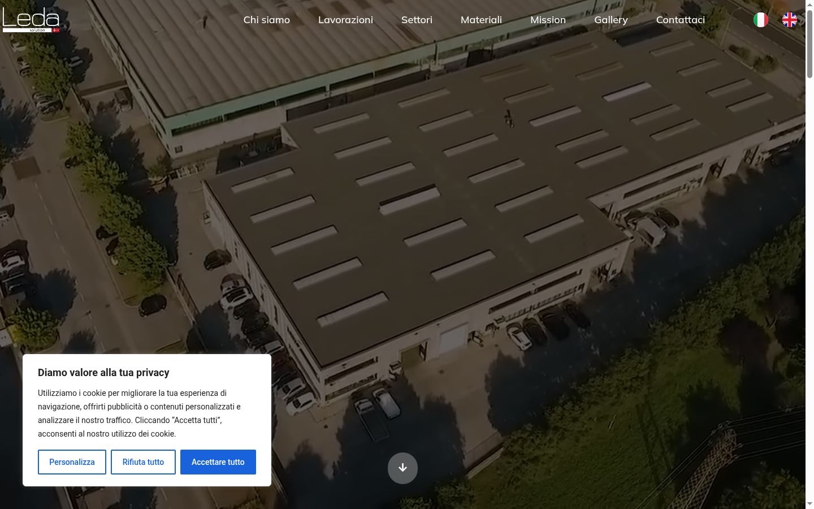The image size is (814, 509).
Task: Click the scroll-down arrow circle button
Action: point(402,468)
